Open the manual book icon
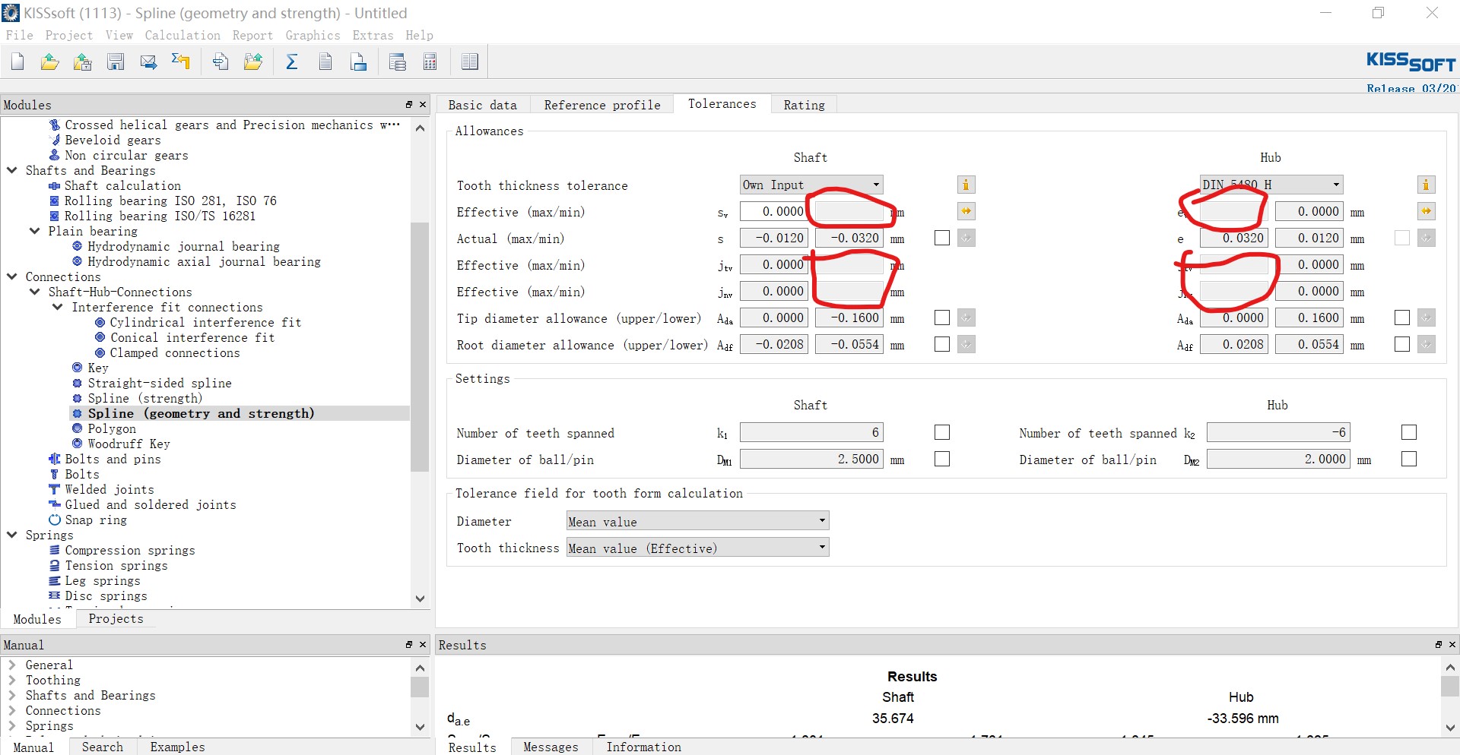This screenshot has height=755, width=1460. click(470, 62)
